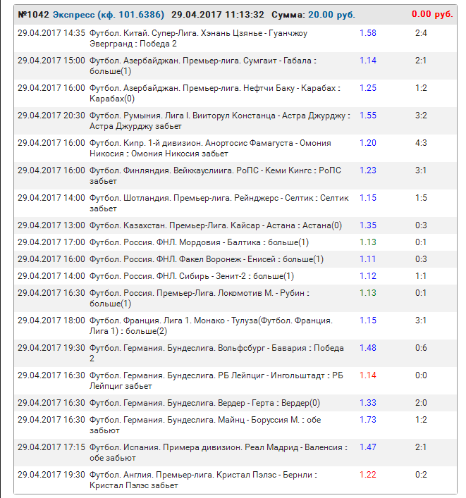The width and height of the screenshot is (466, 498).
Task: Select odds 1.33 for Вердер(0)
Action: click(368, 403)
